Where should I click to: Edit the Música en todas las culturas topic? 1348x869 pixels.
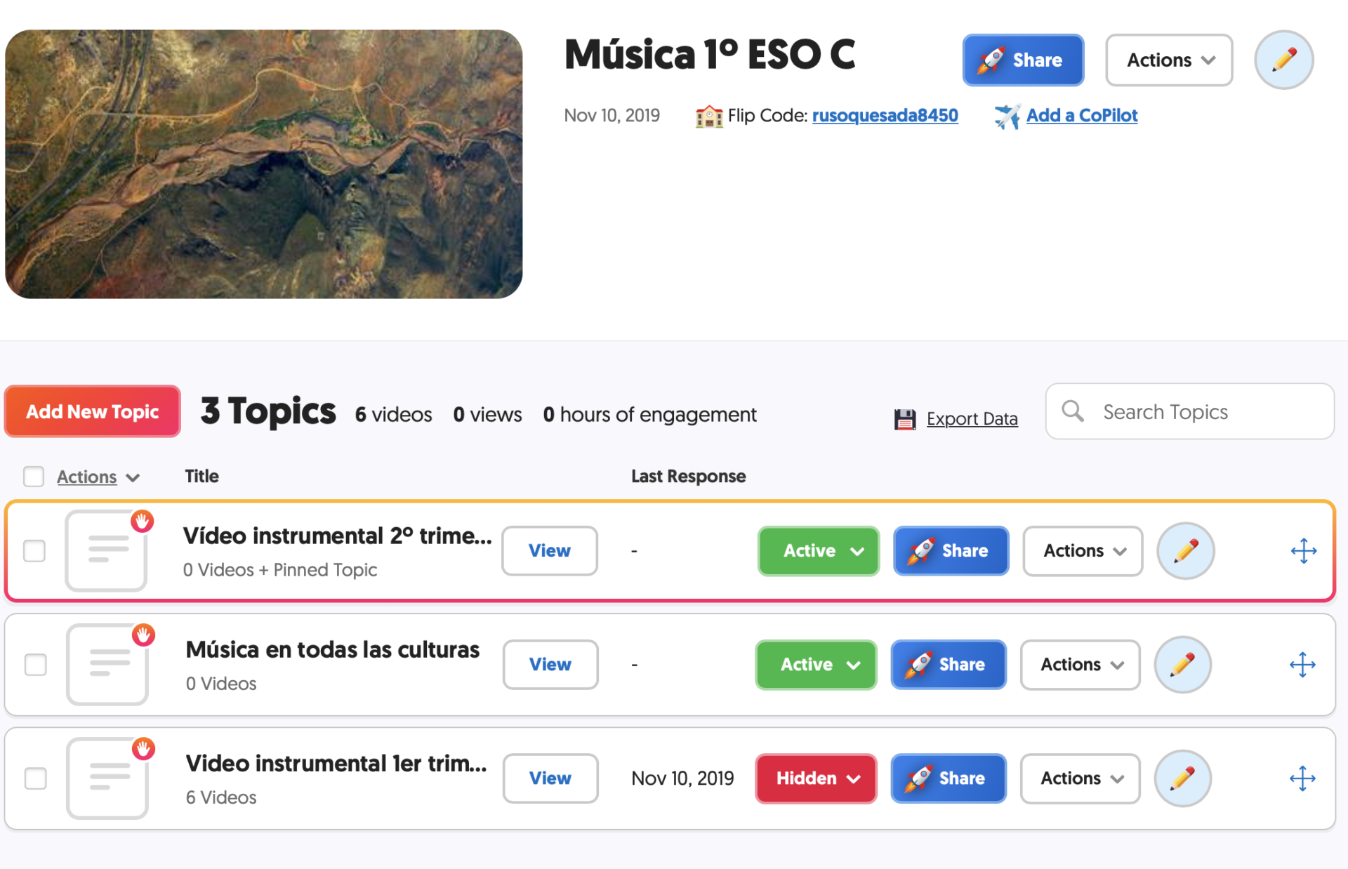point(1183,664)
